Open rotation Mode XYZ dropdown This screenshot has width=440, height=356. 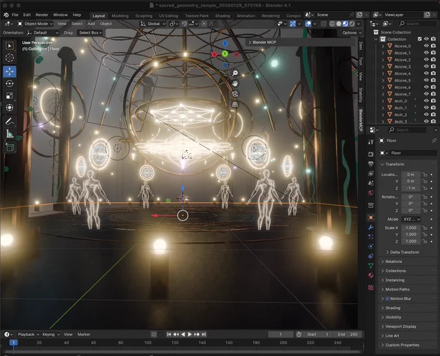pos(412,219)
